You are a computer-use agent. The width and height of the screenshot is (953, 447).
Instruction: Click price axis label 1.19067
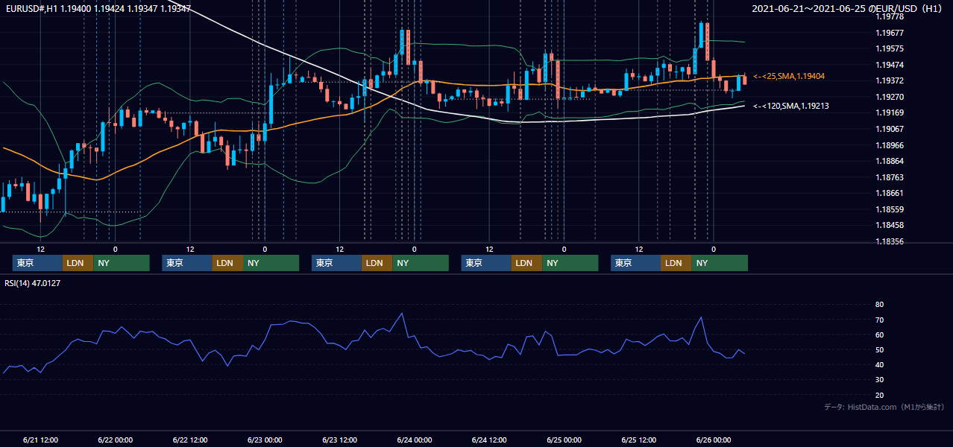[x=890, y=129]
